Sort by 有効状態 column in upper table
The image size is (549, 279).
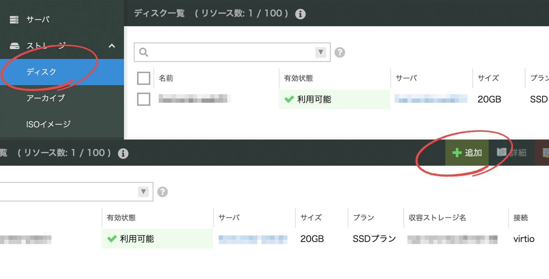pos(298,78)
